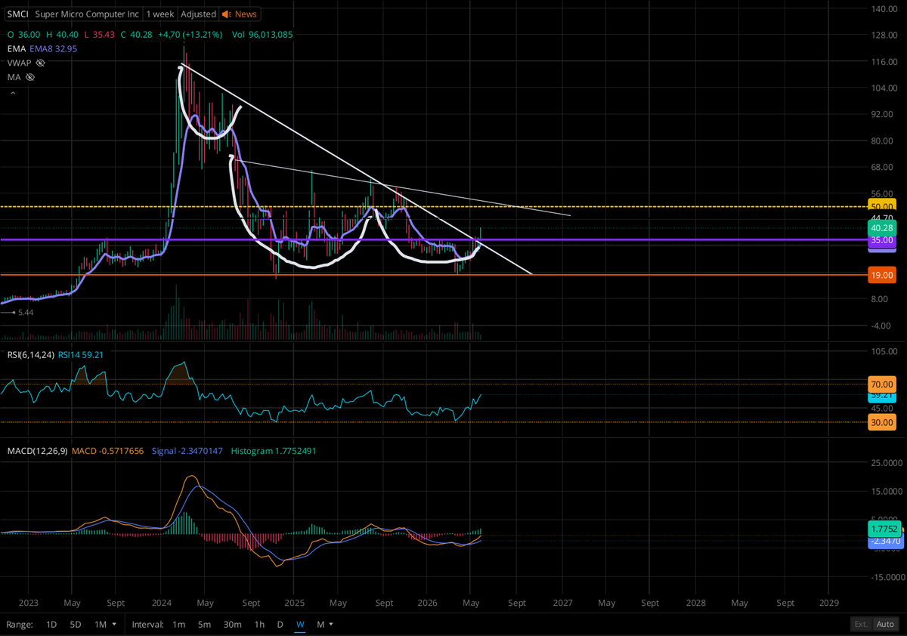This screenshot has height=636, width=907.
Task: Click the 2024 label on time axis
Action: point(160,604)
